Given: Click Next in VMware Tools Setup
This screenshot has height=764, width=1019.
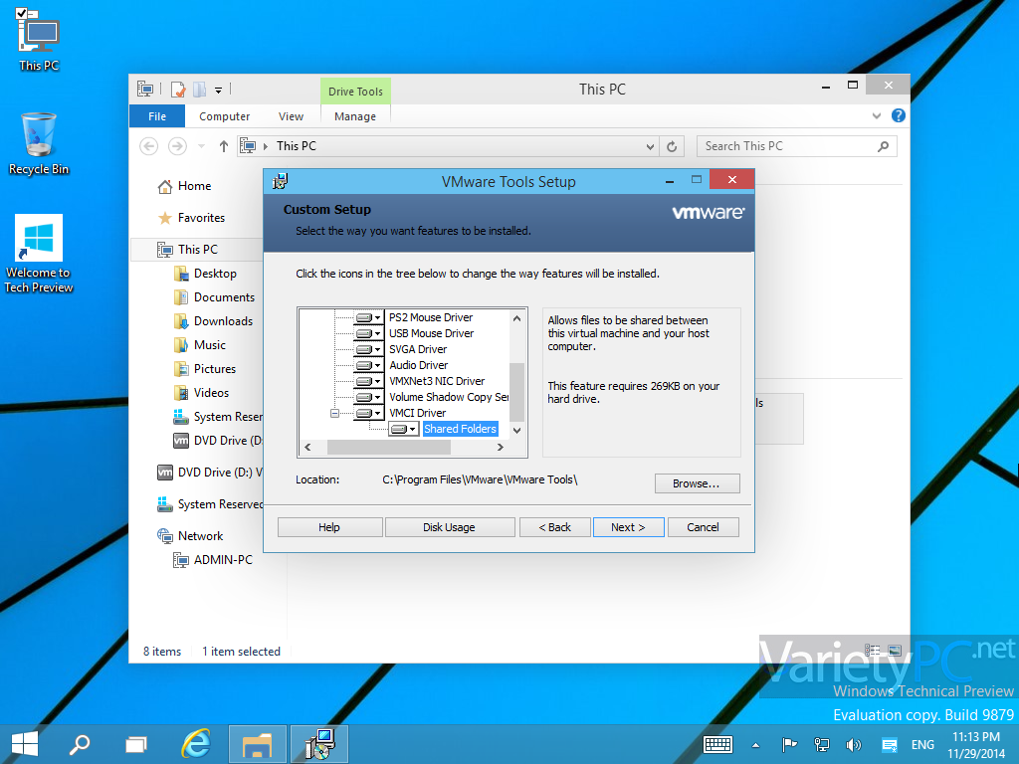Looking at the screenshot, I should coord(629,527).
